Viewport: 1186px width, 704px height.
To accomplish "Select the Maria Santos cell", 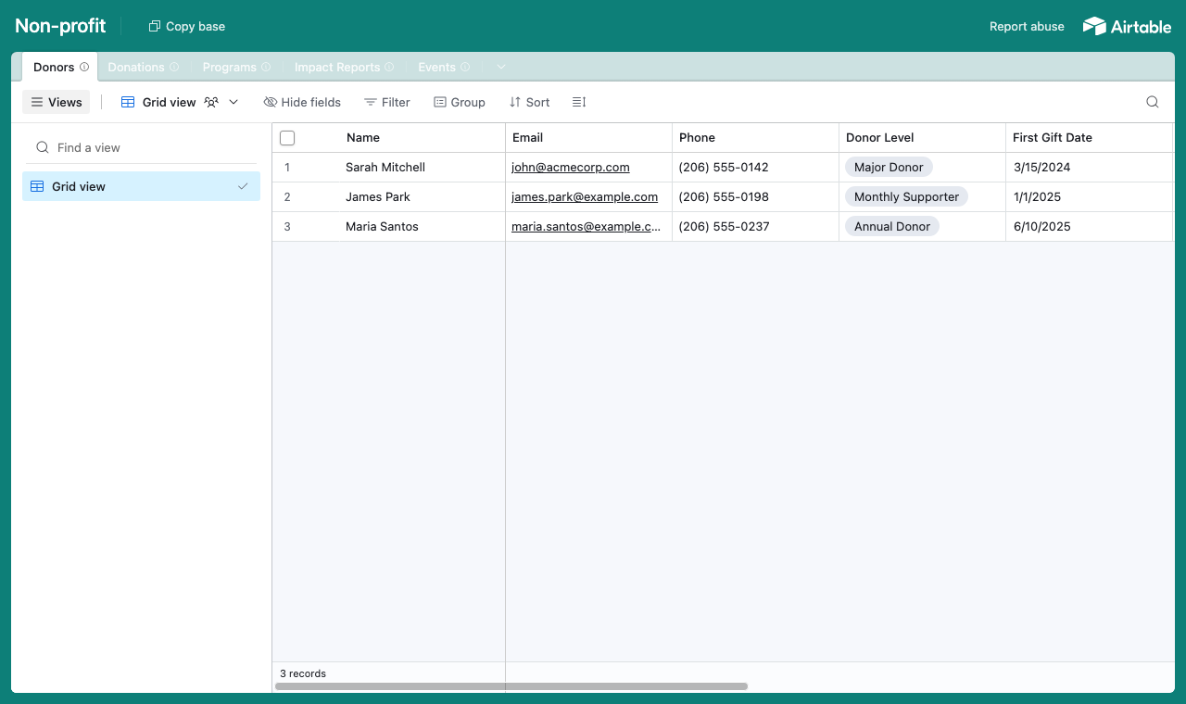I will point(422,227).
